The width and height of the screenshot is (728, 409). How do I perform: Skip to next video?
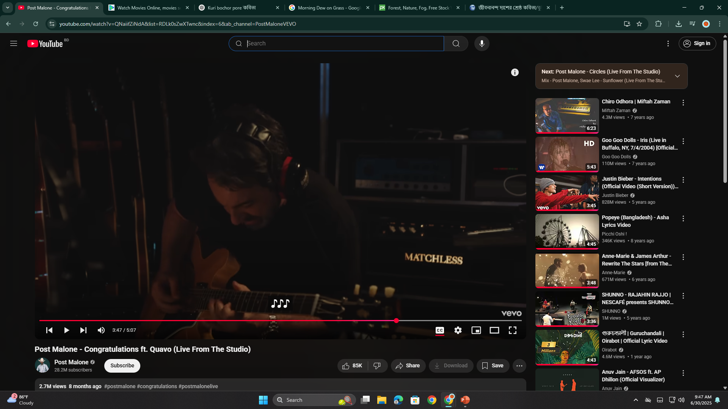(x=83, y=330)
